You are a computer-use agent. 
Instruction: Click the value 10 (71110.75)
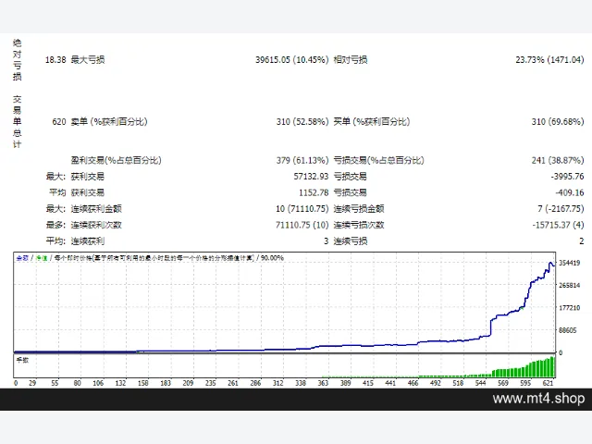point(302,209)
